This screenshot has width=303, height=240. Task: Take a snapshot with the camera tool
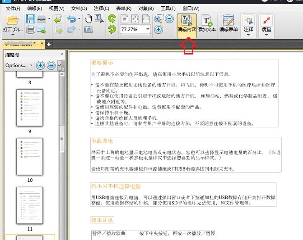[89, 29]
